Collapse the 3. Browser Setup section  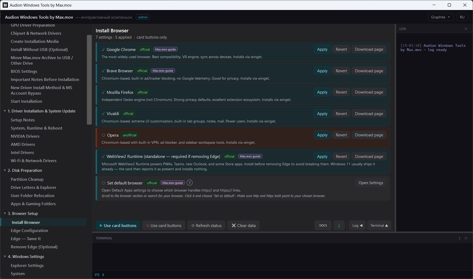tap(5, 213)
